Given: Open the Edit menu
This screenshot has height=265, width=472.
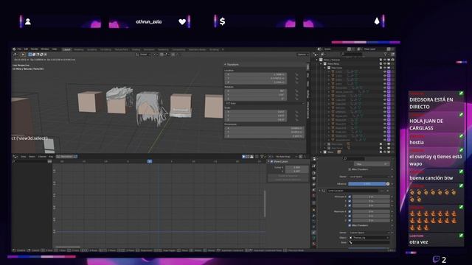Looking at the screenshot, I should pos(26,49).
